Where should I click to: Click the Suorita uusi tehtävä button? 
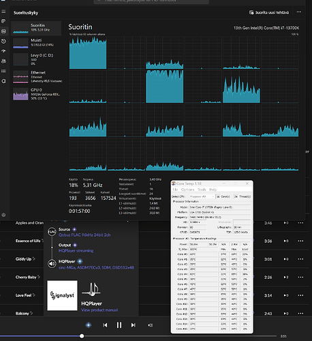(269, 12)
